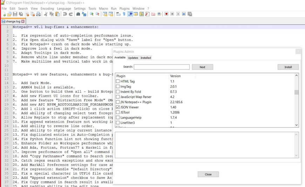Click the plugin list scrollbar thumb
305x187 pixels.
click(297, 92)
